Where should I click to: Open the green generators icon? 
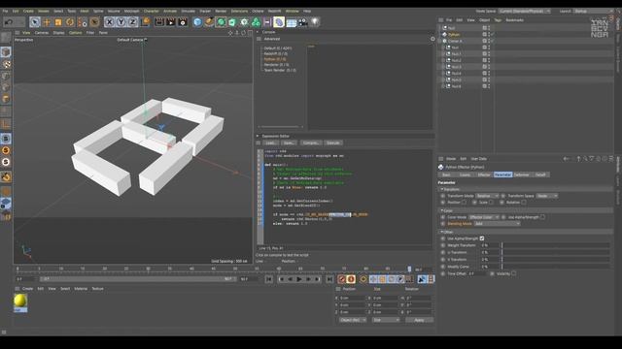pyautogui.click(x=221, y=22)
